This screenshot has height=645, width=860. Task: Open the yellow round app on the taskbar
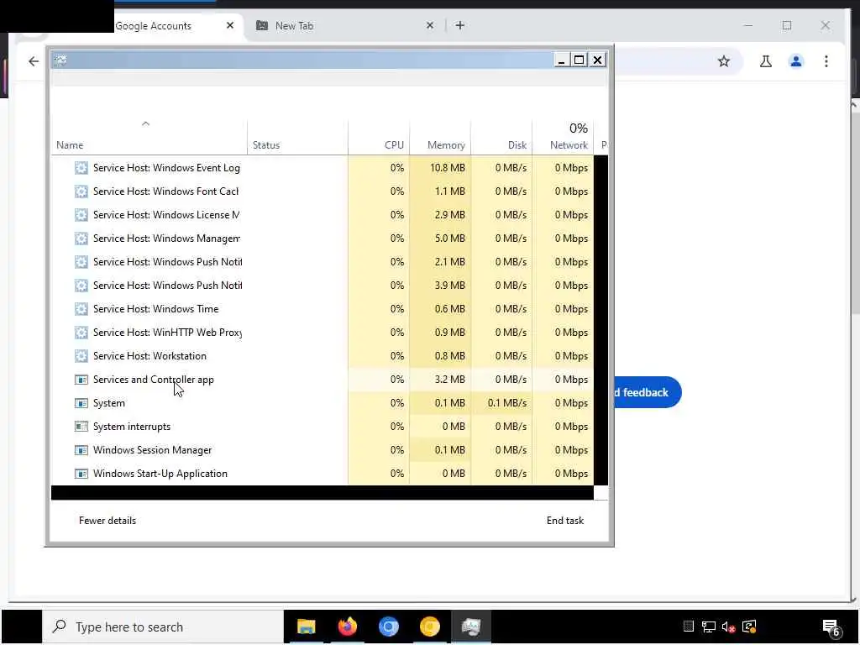[429, 627]
